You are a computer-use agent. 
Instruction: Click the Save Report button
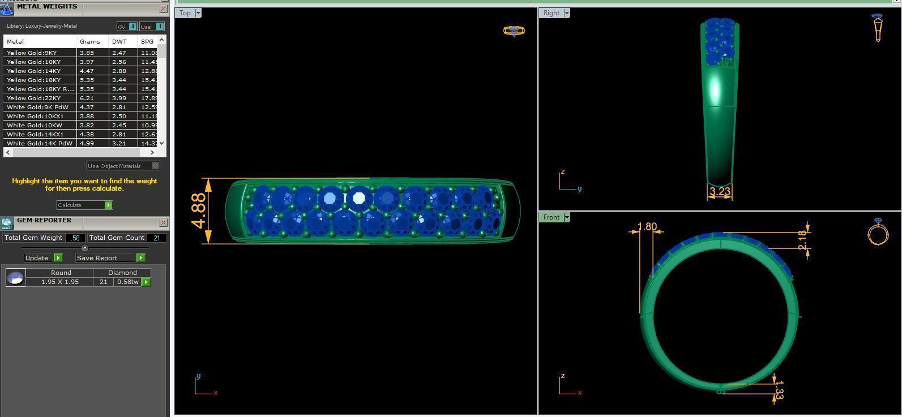coord(106,257)
